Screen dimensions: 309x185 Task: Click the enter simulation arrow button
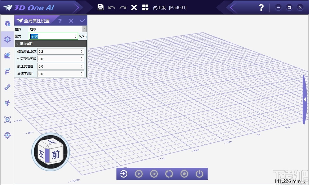(x=124, y=174)
